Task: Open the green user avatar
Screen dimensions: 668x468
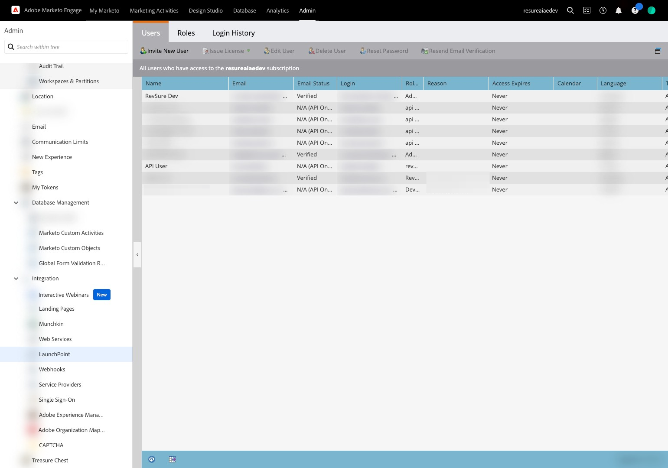Action: pos(652,10)
